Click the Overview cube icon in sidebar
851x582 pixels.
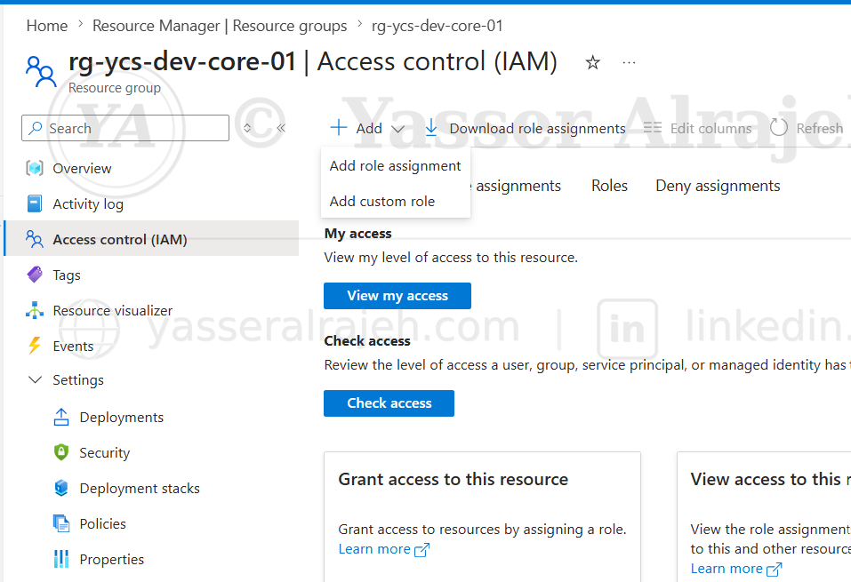pyautogui.click(x=35, y=168)
